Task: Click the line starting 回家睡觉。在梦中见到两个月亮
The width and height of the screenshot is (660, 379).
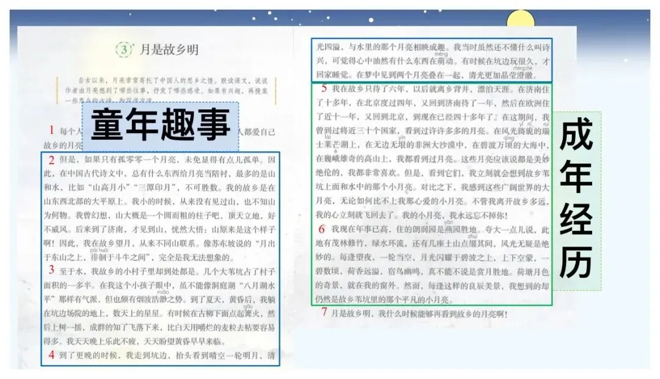Action: click(x=427, y=75)
